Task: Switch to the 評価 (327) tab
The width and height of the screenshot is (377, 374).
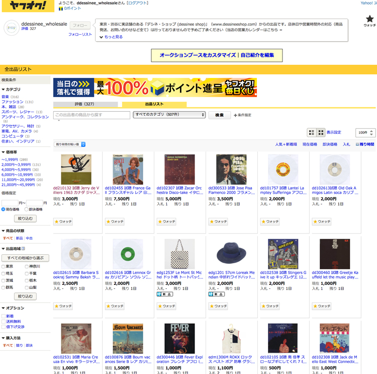Action: tap(85, 104)
